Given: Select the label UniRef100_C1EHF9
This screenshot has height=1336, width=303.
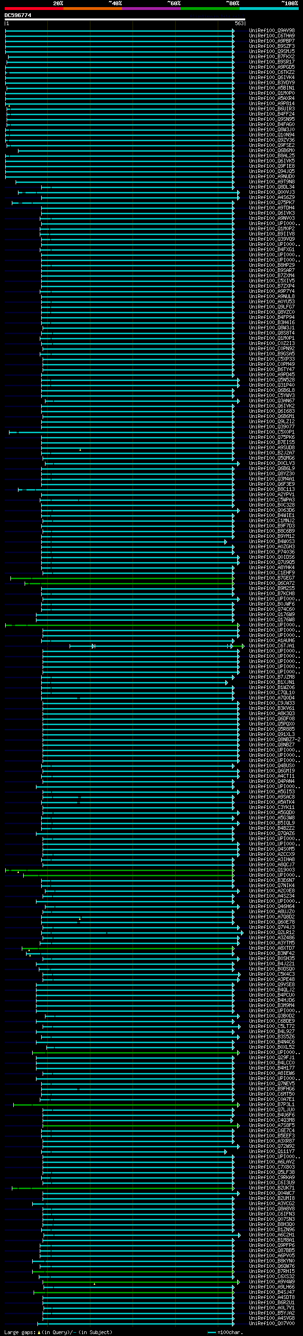Looking at the screenshot, I should [x=272, y=573].
